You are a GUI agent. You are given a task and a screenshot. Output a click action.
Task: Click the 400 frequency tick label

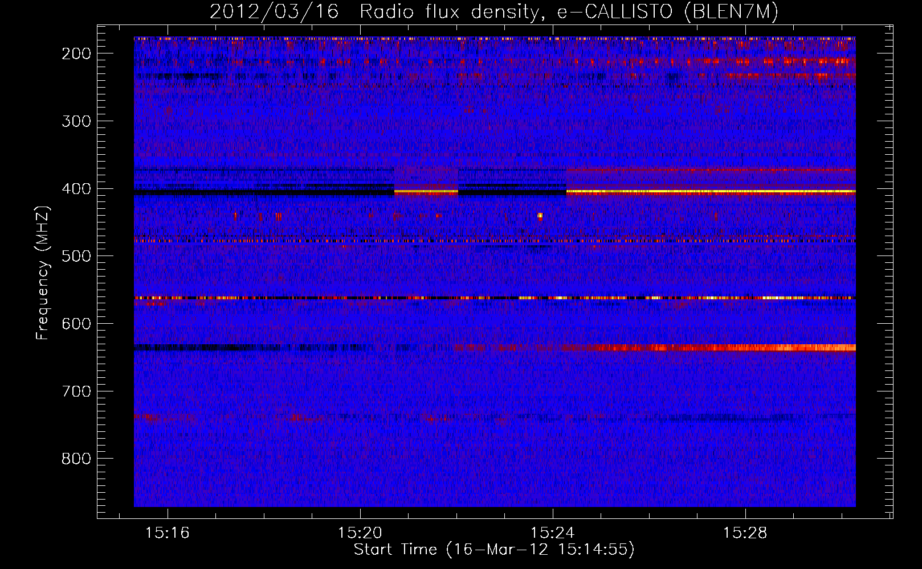(76, 189)
